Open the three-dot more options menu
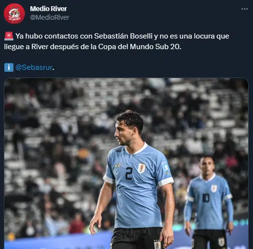Image resolution: width=253 pixels, height=249 pixels. 244,9
